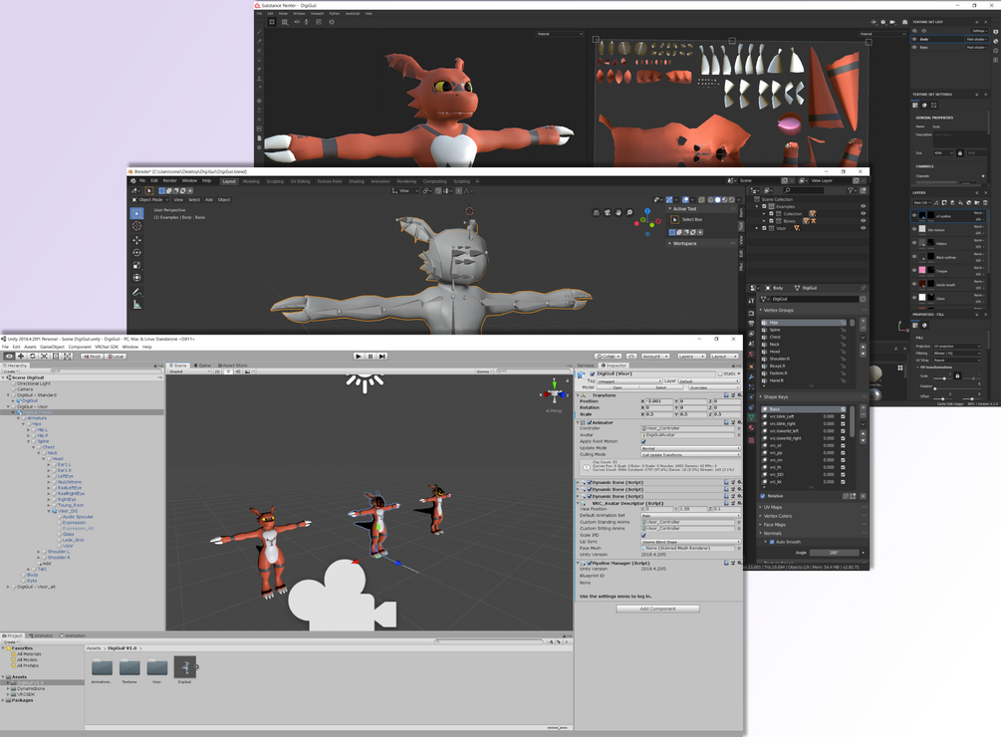The height and width of the screenshot is (737, 1001).
Task: Switch to Blender's UV Editing workspace tab
Action: point(300,181)
